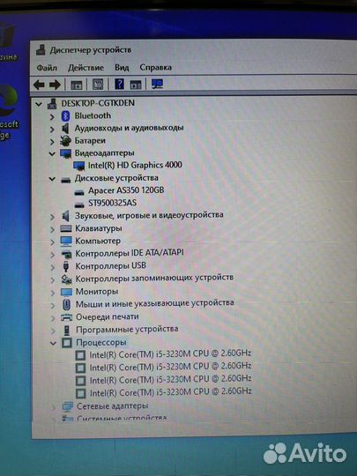Expand Аудиовходы и аудиовыходы category
This screenshot has height=476, width=357.
[x=52, y=130]
